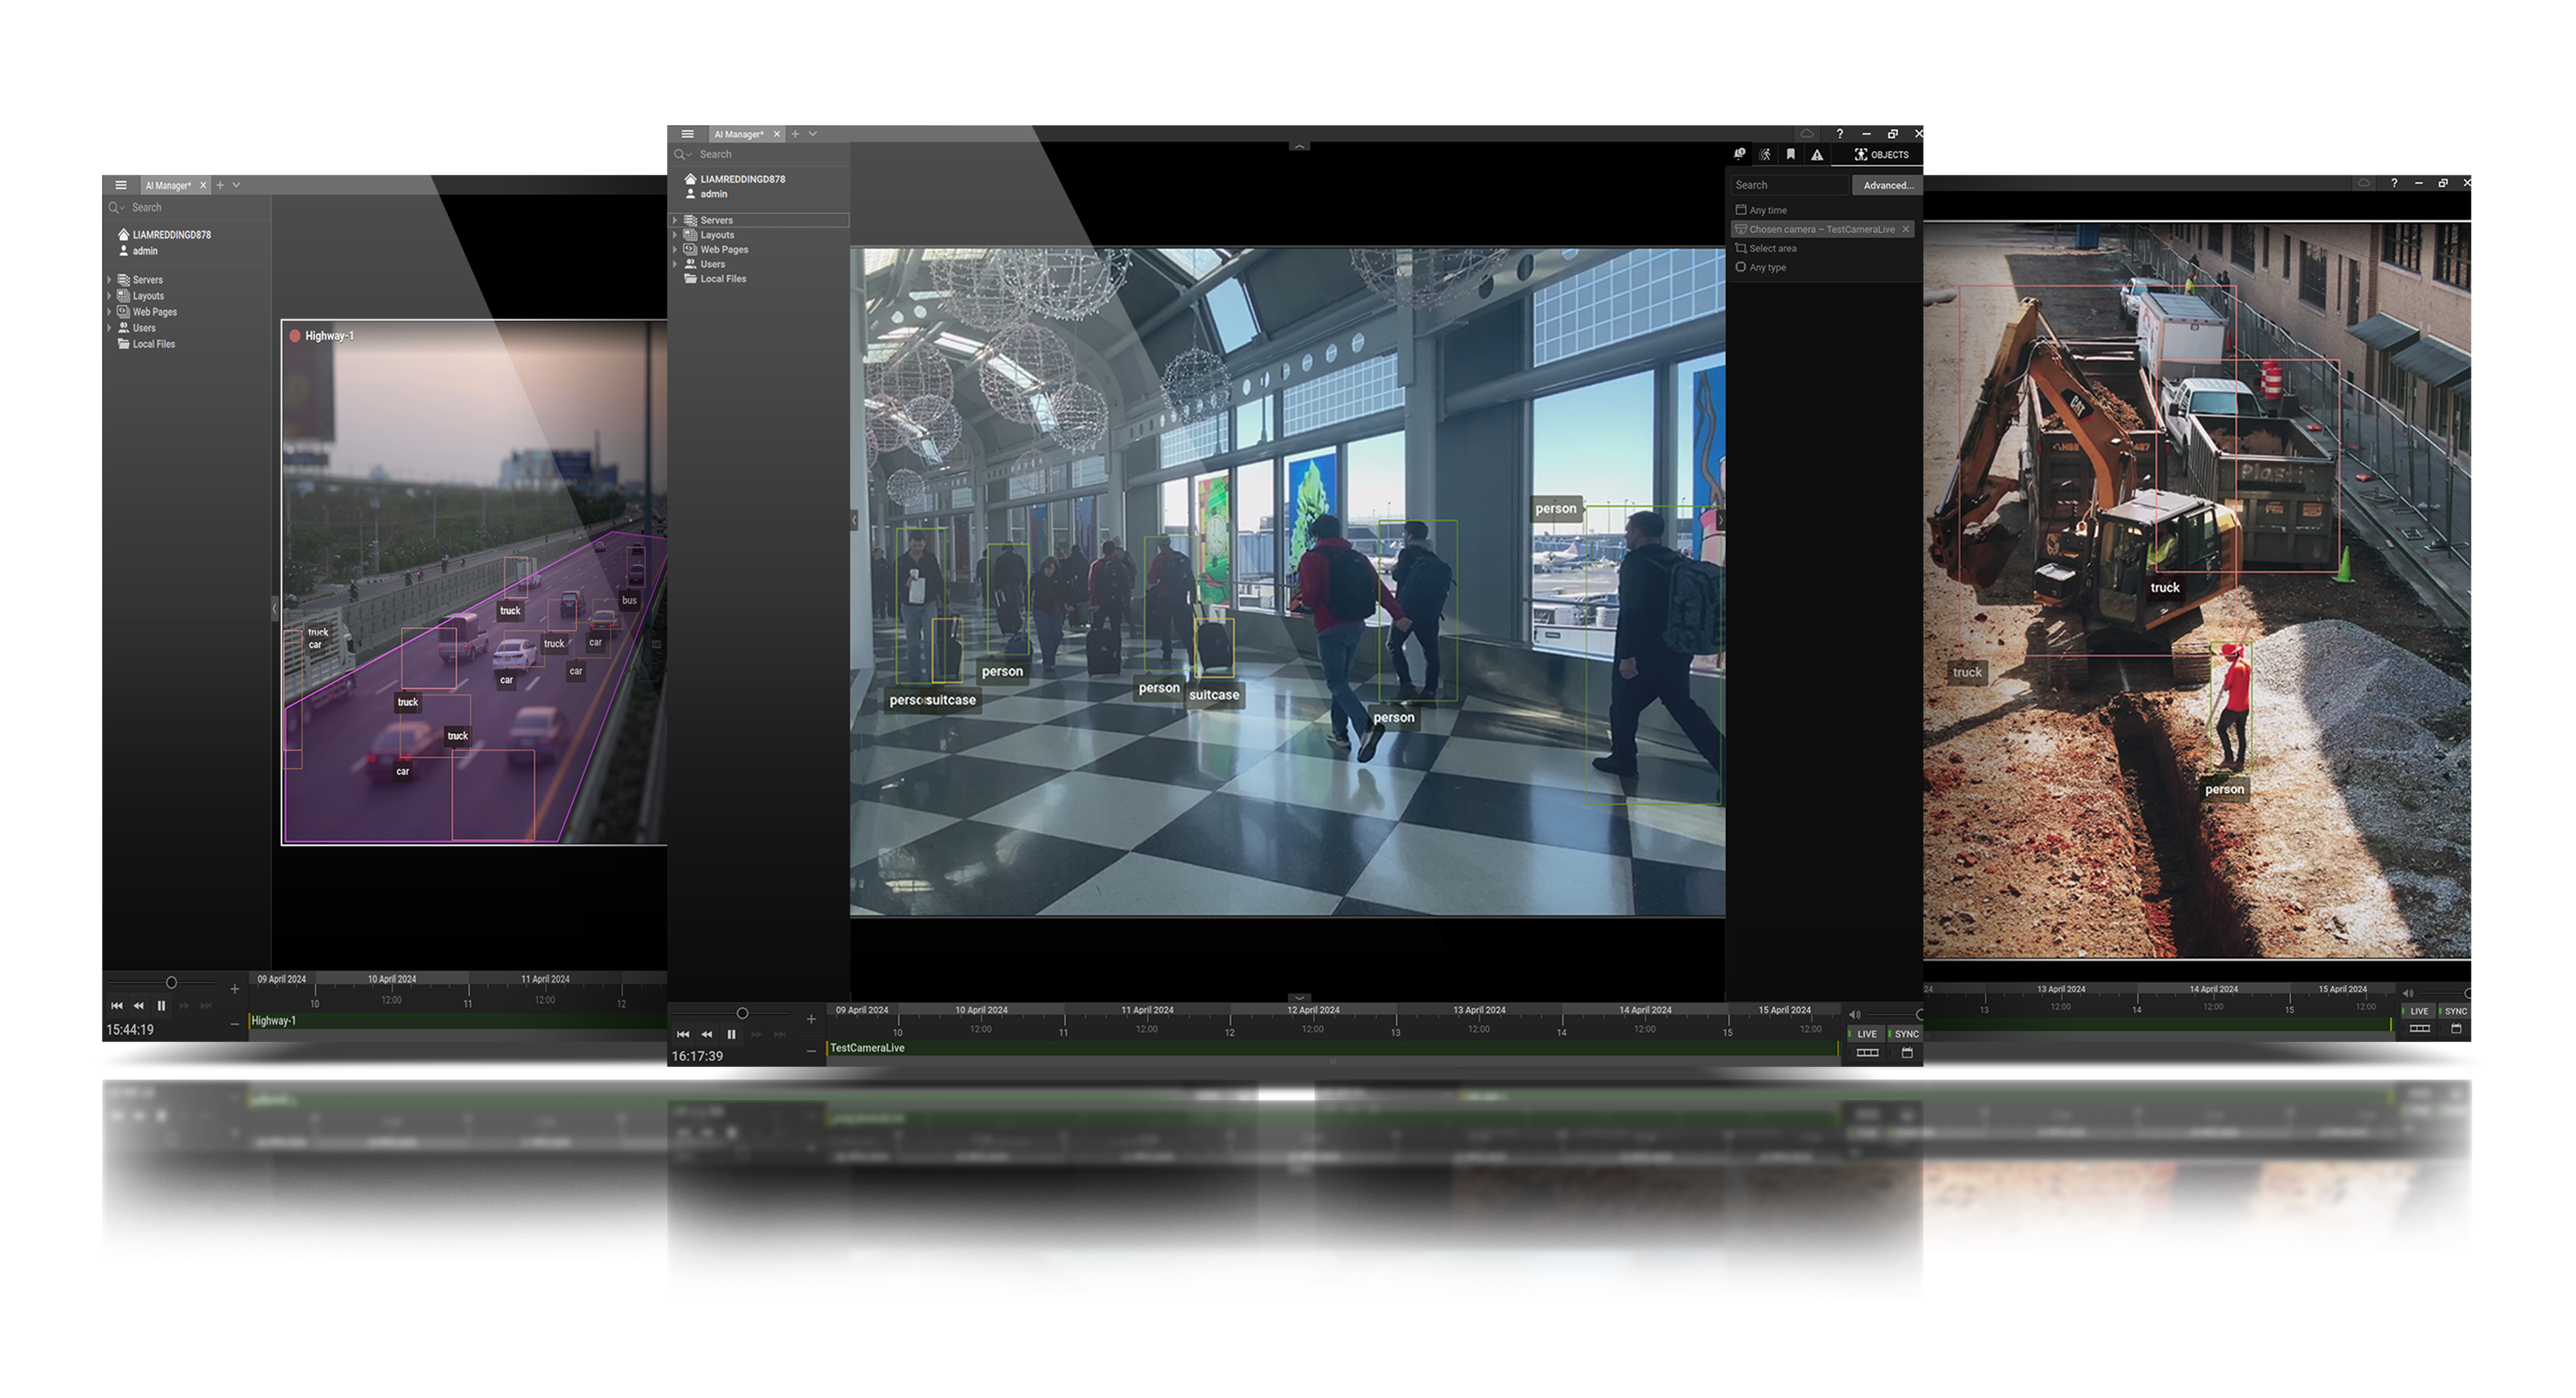Activate the Select area filter
The width and height of the screenshot is (2576, 1398).
pyautogui.click(x=1766, y=248)
